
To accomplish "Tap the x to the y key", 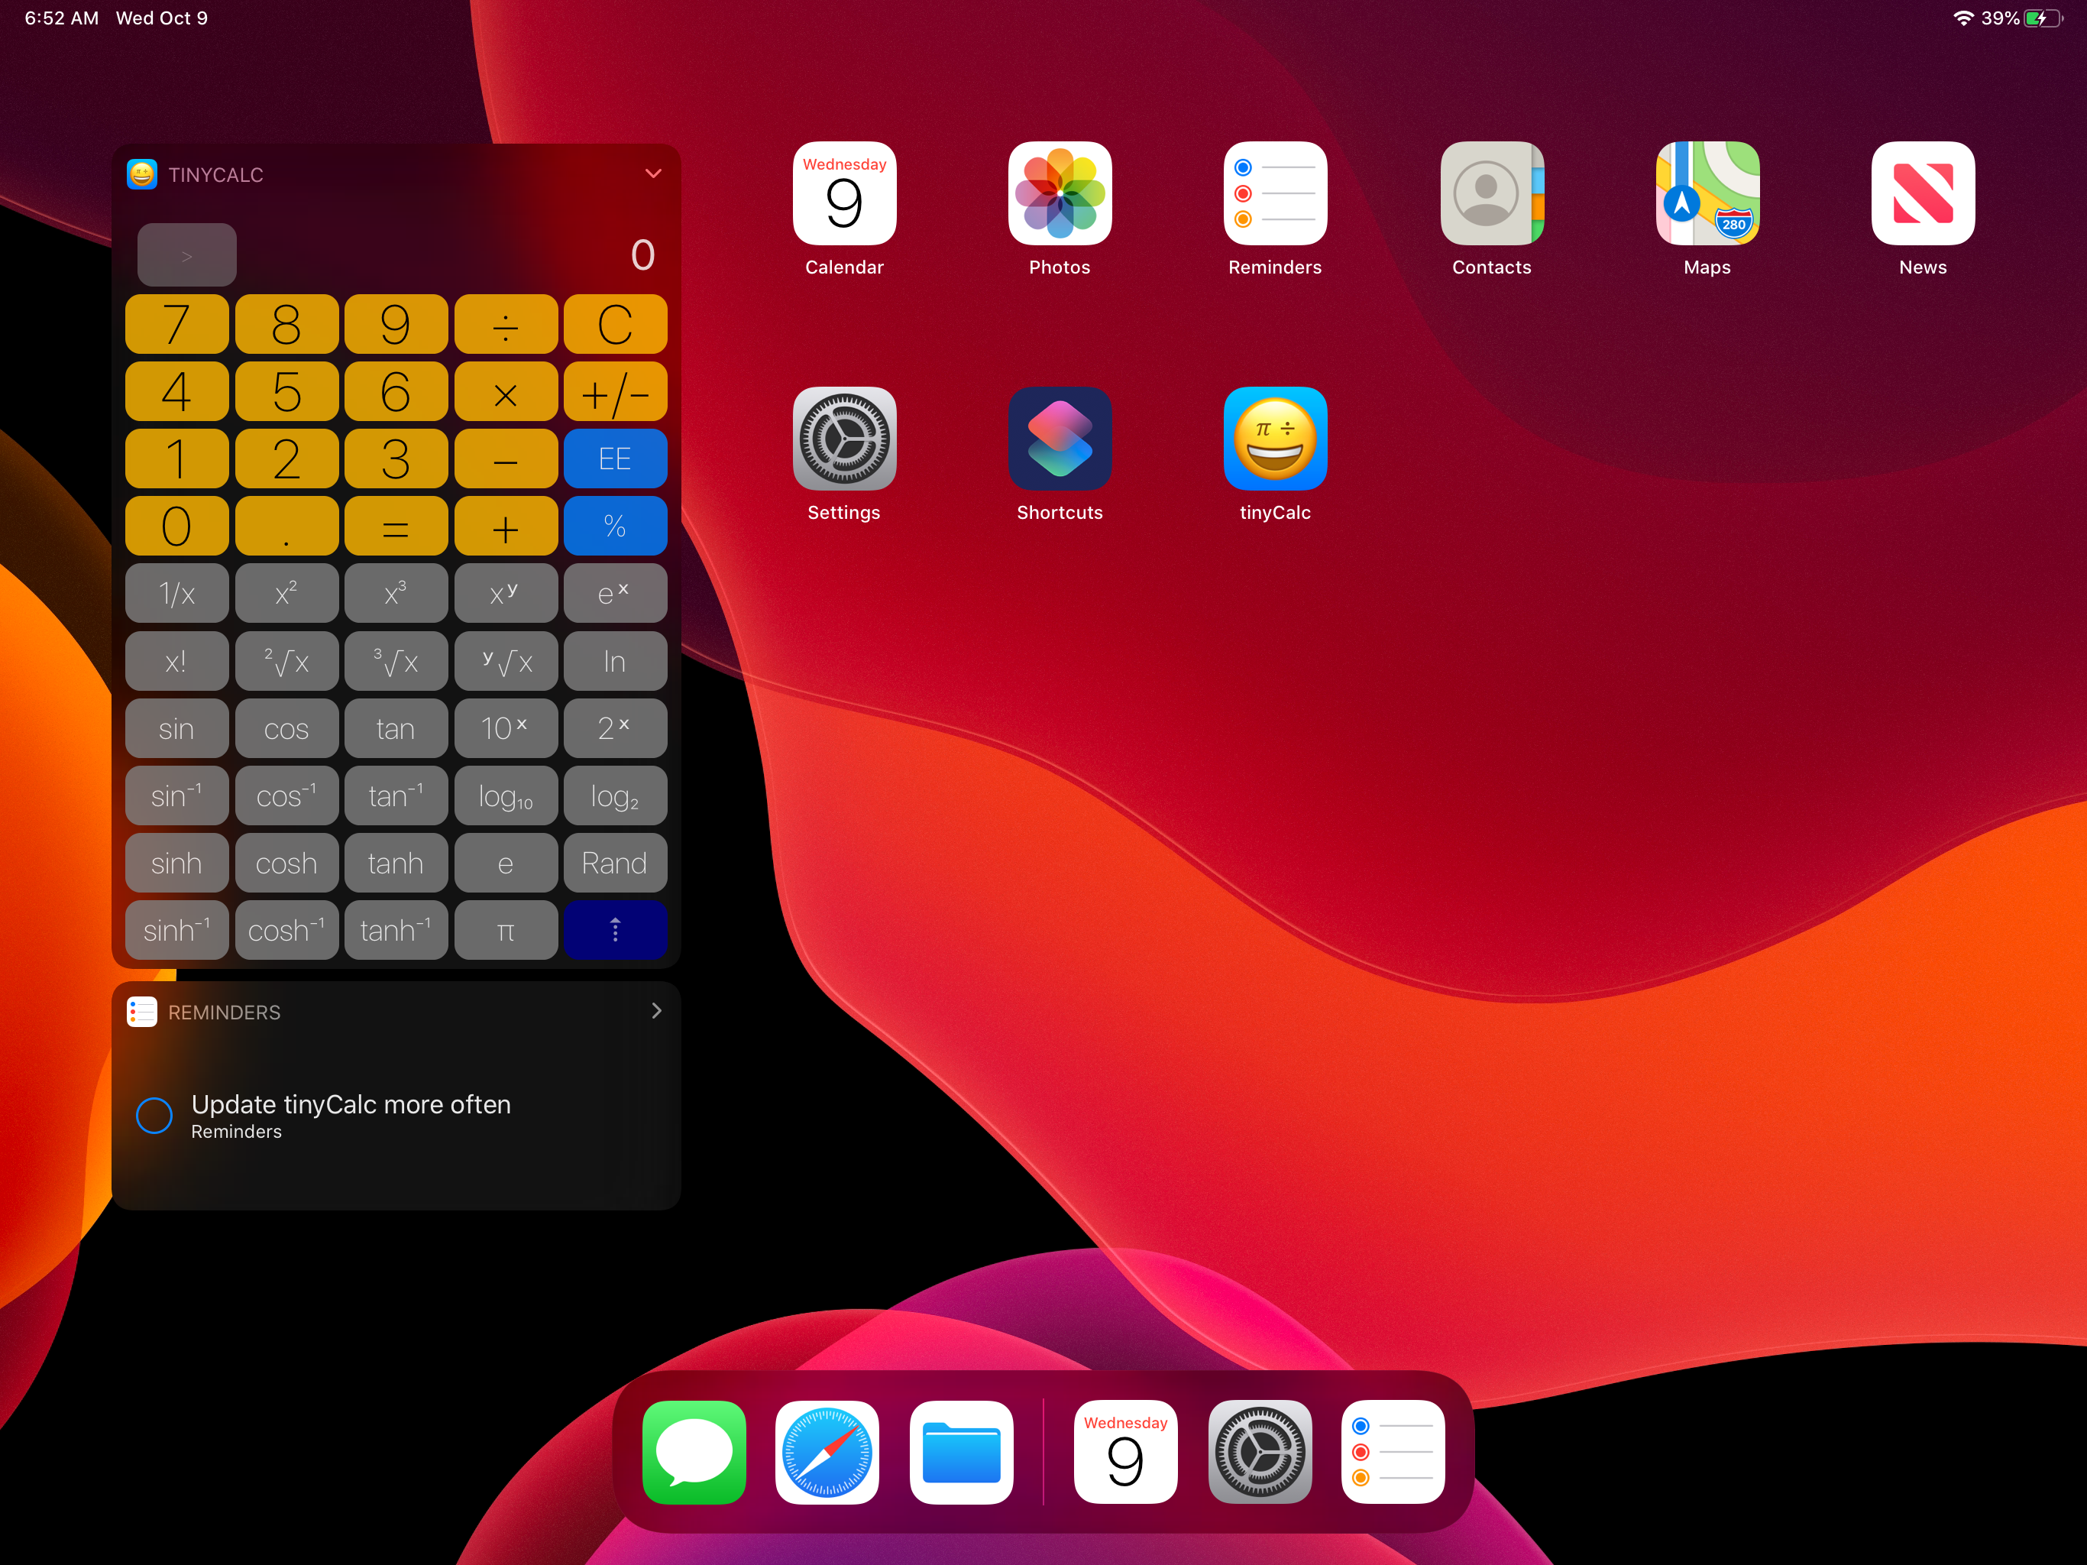I will pyautogui.click(x=506, y=594).
